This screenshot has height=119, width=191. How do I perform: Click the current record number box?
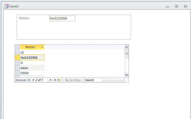(42, 80)
